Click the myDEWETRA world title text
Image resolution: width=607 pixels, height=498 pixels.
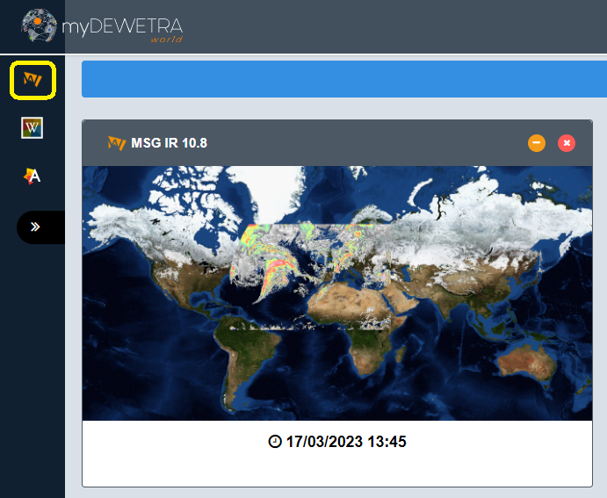(x=121, y=26)
